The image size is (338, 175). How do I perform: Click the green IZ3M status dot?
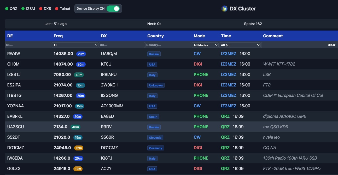coord(23,9)
